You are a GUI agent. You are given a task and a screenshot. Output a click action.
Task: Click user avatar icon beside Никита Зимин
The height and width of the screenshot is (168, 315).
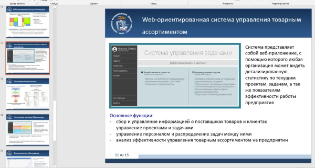click(115, 49)
